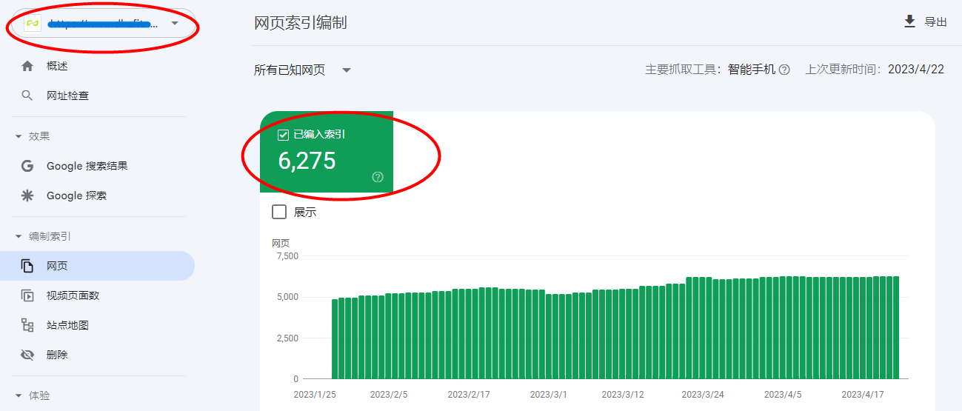Click the sitemap icon beside 站点地图
The image size is (962, 411).
[27, 325]
